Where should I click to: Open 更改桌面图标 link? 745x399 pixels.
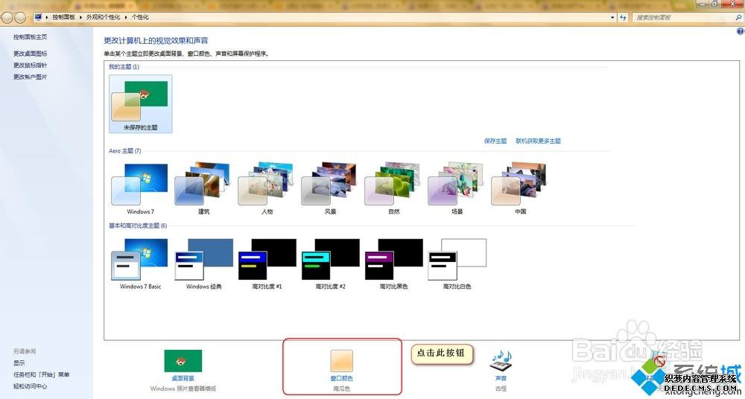(30, 54)
